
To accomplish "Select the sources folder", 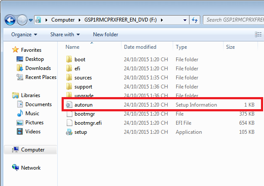I will (x=83, y=78).
